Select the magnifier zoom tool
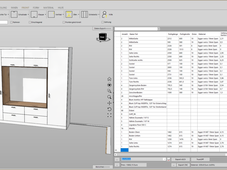The height and width of the screenshot is (170, 227). (109, 97)
